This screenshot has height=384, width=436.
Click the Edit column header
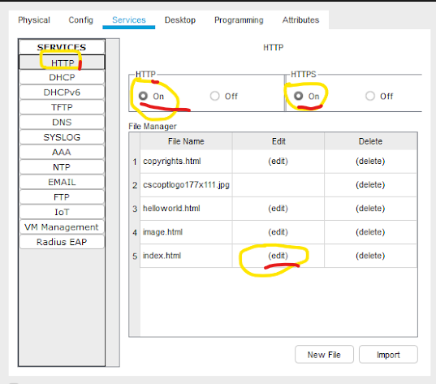278,141
